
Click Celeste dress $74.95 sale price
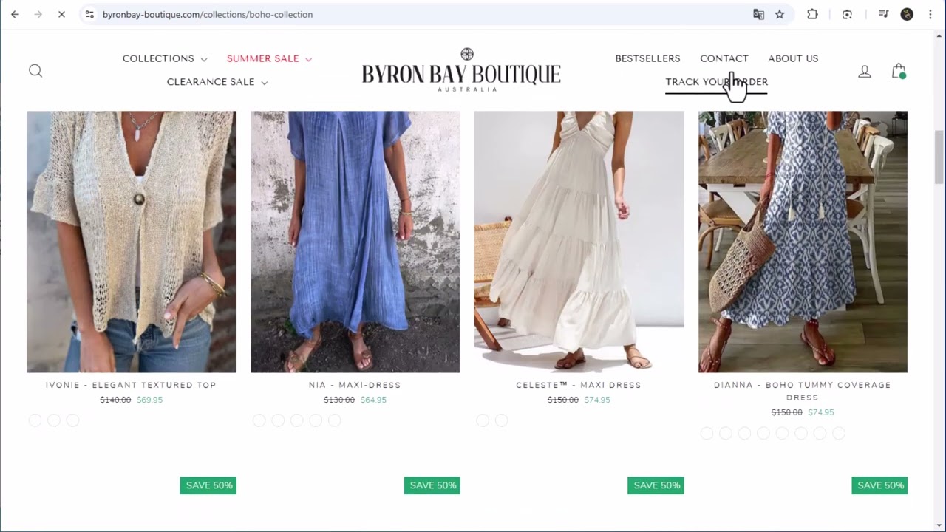pyautogui.click(x=597, y=400)
